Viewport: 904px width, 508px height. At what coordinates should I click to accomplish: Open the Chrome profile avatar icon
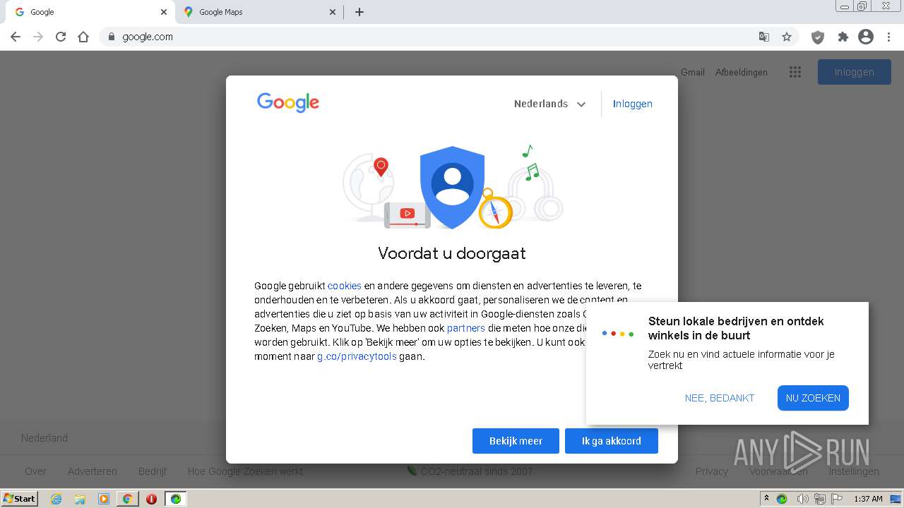pyautogui.click(x=866, y=37)
